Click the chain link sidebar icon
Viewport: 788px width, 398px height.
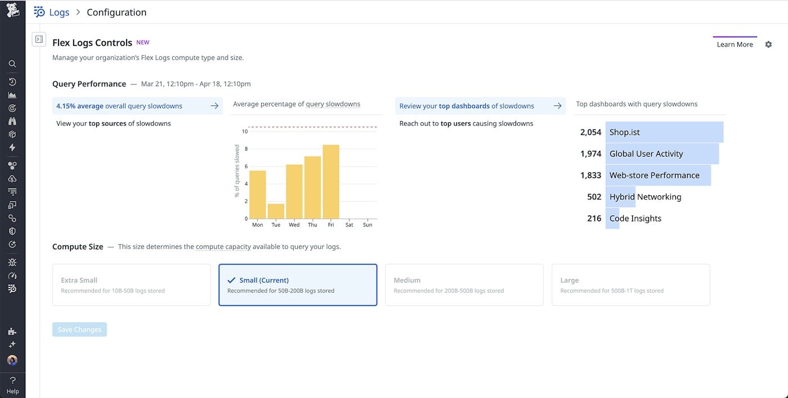pos(12,218)
